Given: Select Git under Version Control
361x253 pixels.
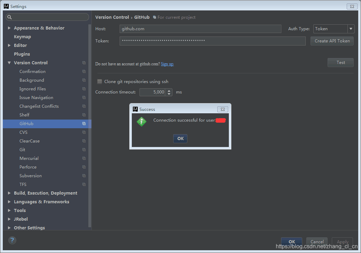Looking at the screenshot, I should pos(22,150).
